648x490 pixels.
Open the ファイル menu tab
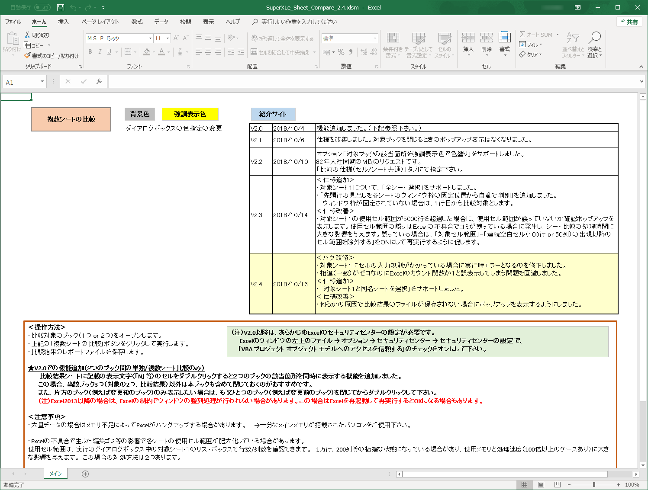point(13,22)
